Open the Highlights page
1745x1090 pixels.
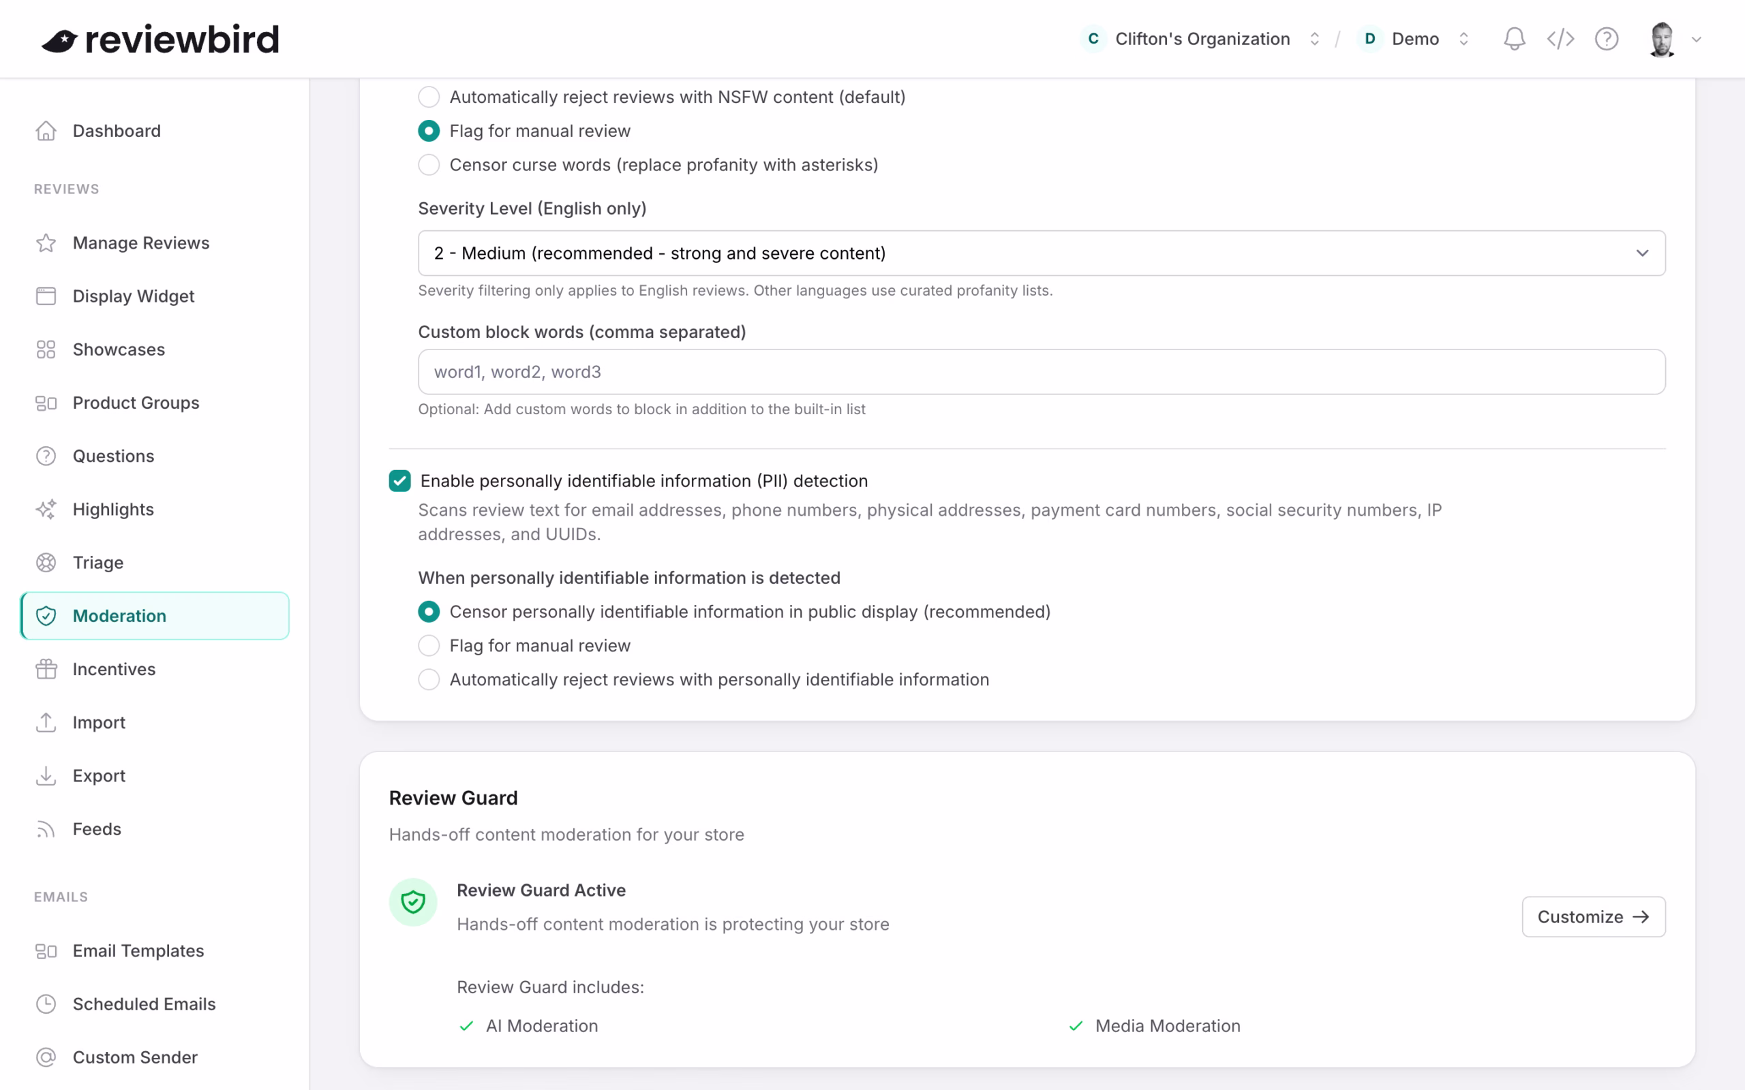point(155,510)
